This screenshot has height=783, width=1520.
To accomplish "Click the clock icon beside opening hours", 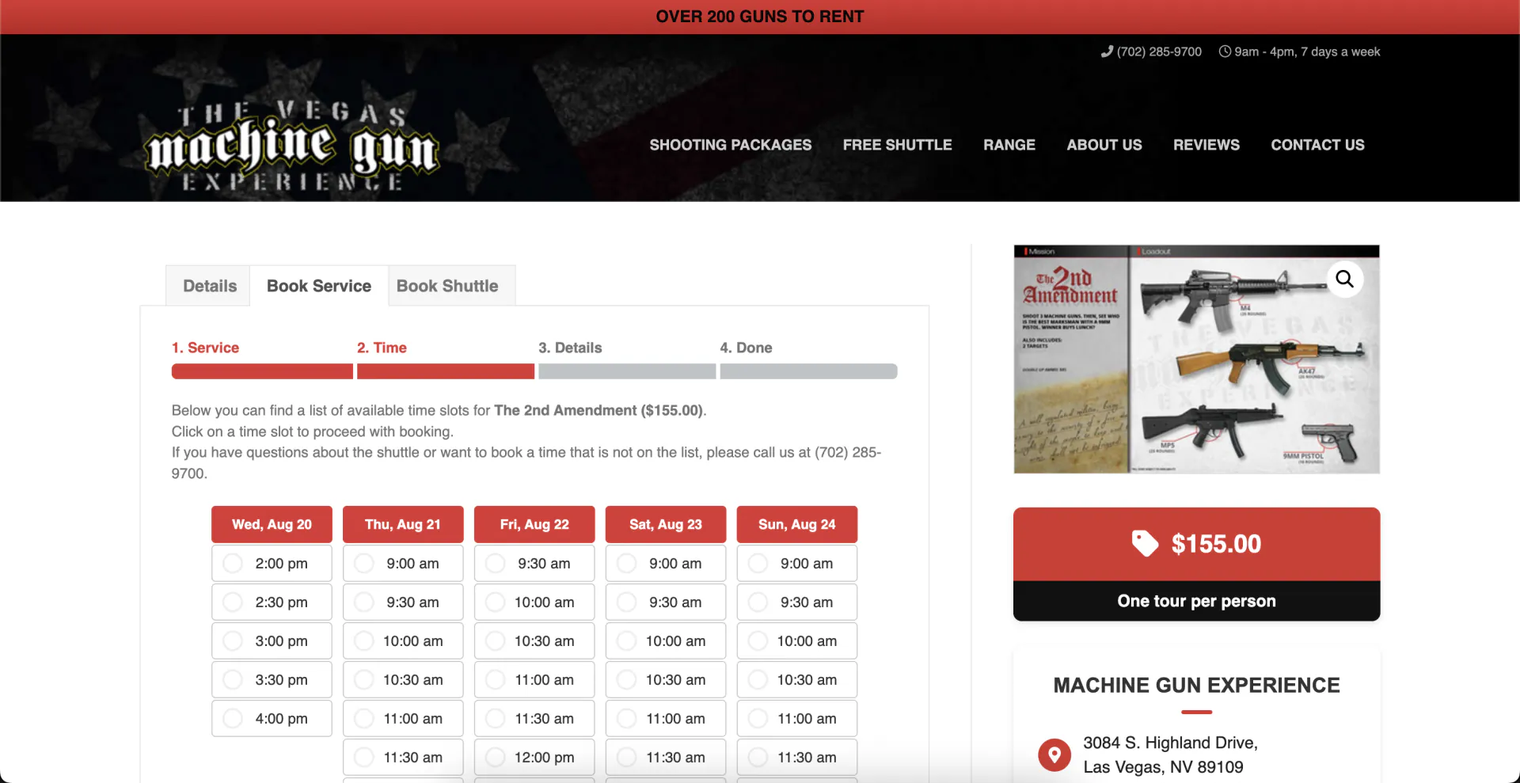I will [x=1225, y=51].
